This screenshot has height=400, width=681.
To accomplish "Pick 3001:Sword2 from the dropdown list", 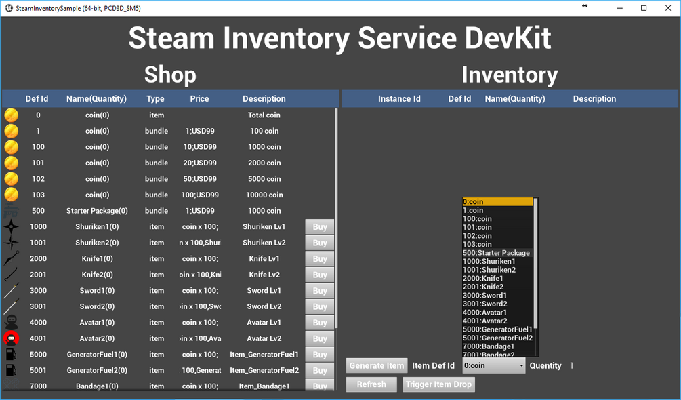I will coord(498,304).
